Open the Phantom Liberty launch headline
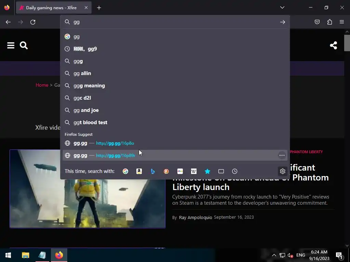The image size is (350, 262). 251,182
